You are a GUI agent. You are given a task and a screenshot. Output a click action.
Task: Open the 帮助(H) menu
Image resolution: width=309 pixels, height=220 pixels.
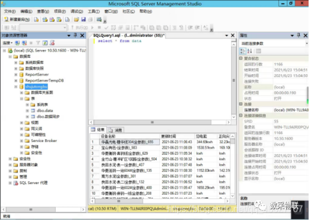pyautogui.click(x=146, y=12)
